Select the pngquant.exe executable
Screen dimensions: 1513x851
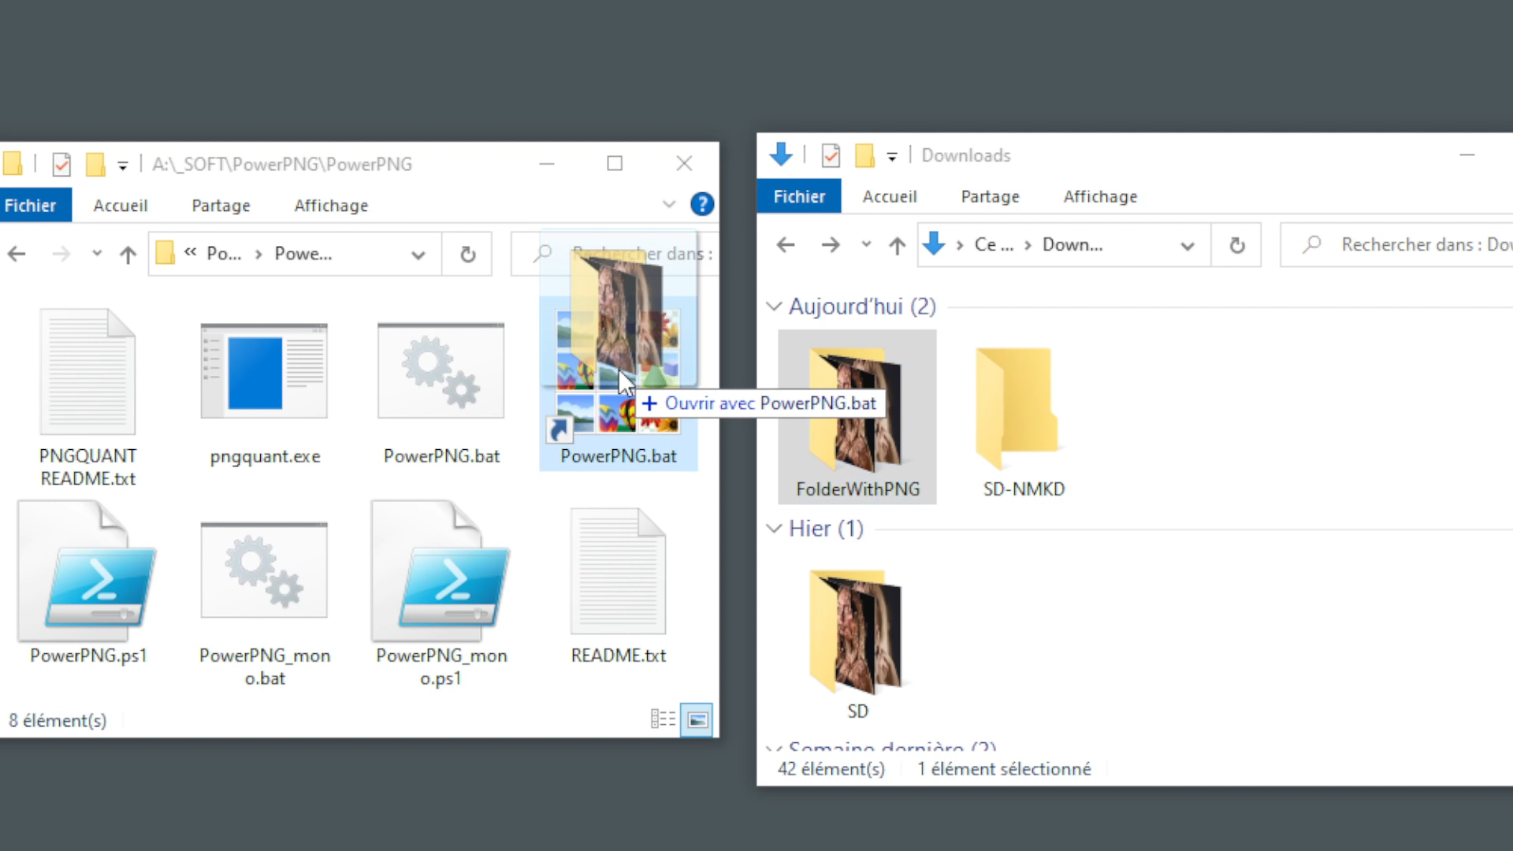click(264, 370)
